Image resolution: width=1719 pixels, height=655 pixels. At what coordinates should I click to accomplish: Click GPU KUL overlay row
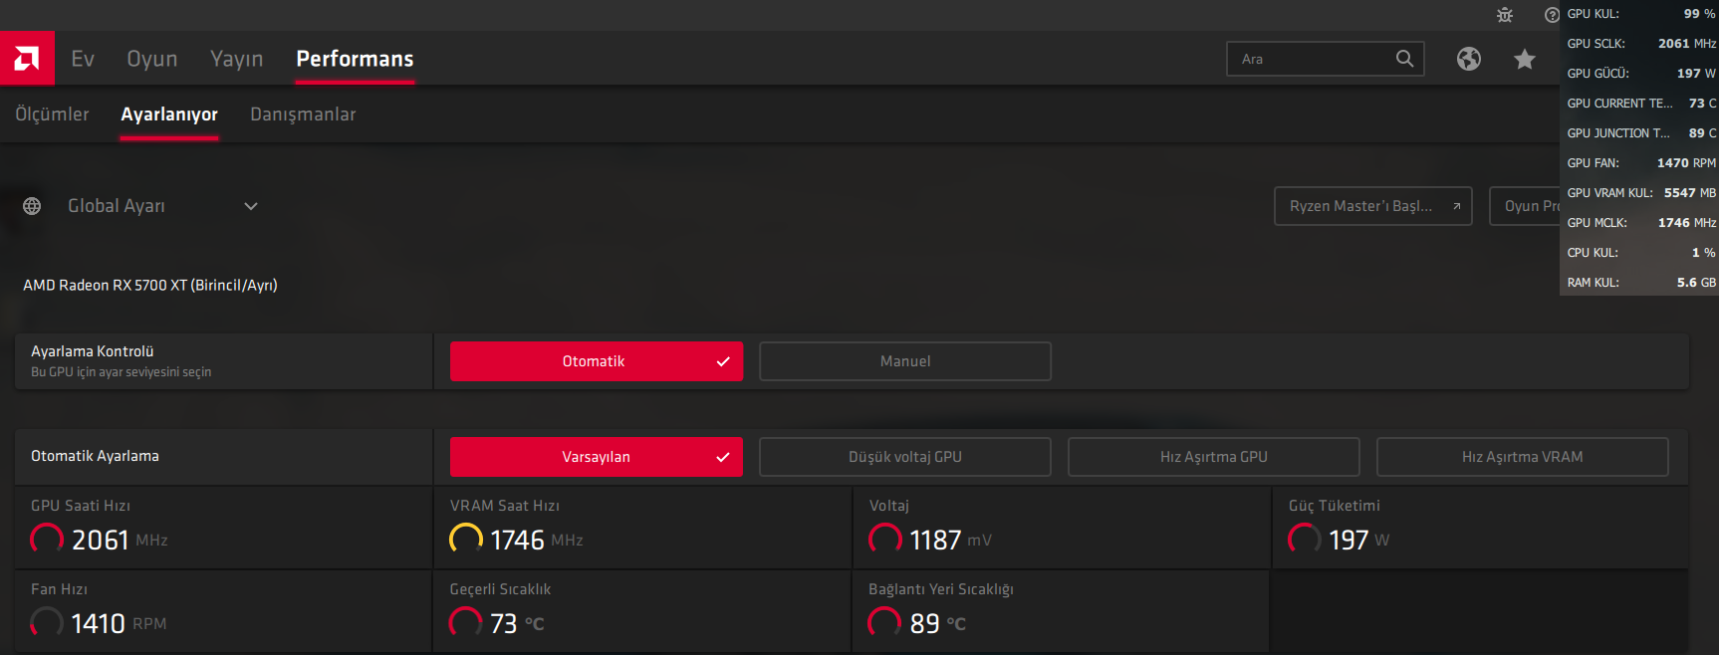pos(1639,14)
